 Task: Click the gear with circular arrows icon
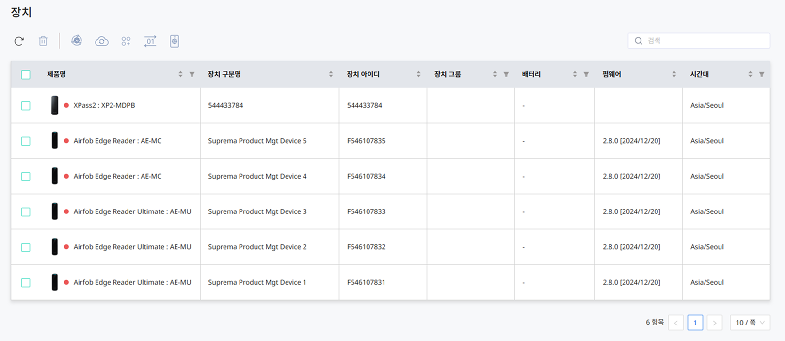pos(77,41)
